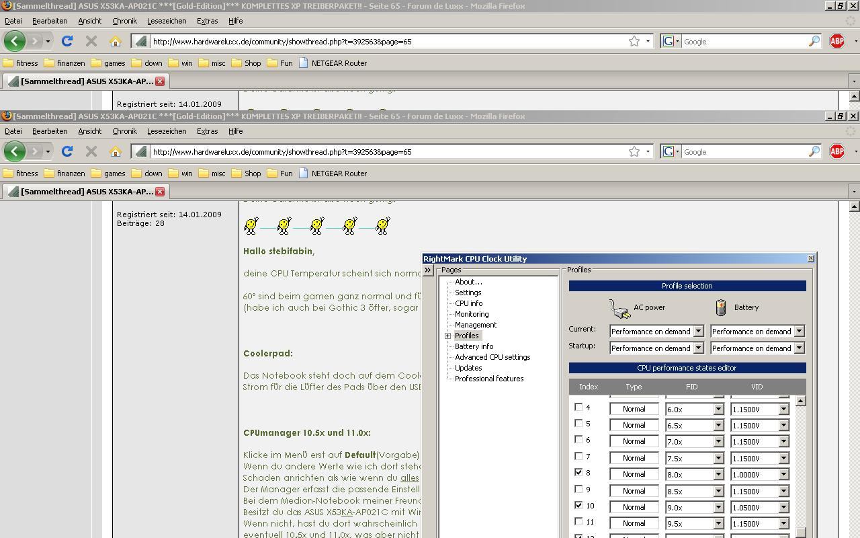Bookmark page with star in front Firefox window
This screenshot has width=860, height=538.
click(x=634, y=151)
